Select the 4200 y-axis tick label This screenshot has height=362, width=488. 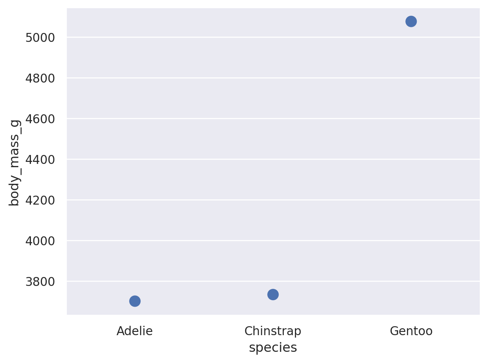pos(40,200)
